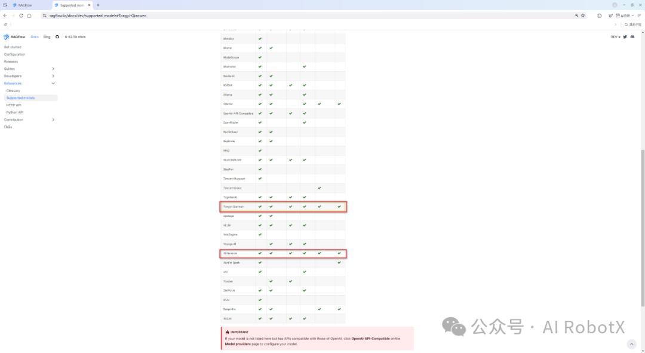Go back with the browser back arrow
This screenshot has height=353, width=645.
(5, 16)
